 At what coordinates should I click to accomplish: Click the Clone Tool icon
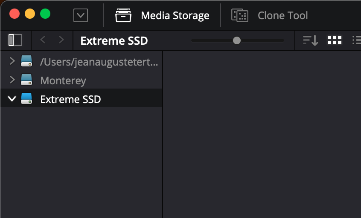tap(240, 16)
